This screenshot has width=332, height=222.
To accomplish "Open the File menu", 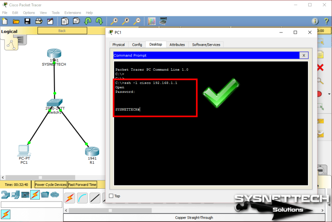I will 5,12.
